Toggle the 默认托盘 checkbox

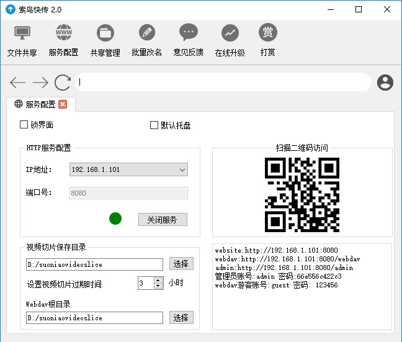click(x=154, y=125)
